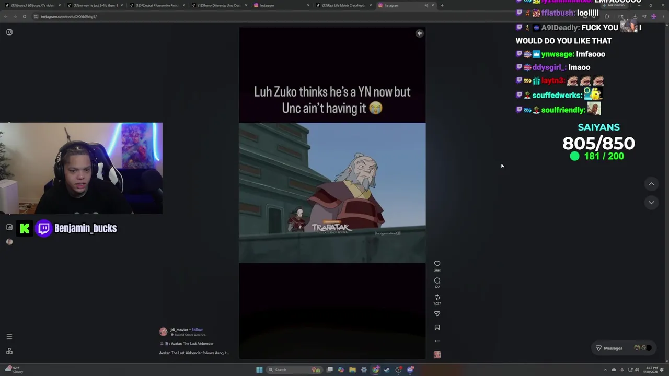View site information icon in address bar
The height and width of the screenshot is (376, 669).
(36, 16)
